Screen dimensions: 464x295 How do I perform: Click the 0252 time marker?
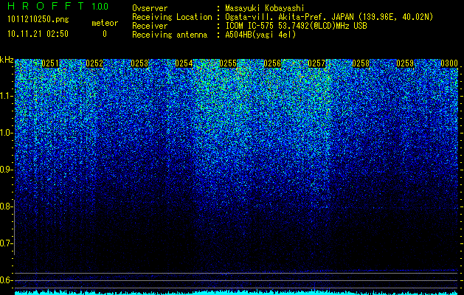coord(94,63)
